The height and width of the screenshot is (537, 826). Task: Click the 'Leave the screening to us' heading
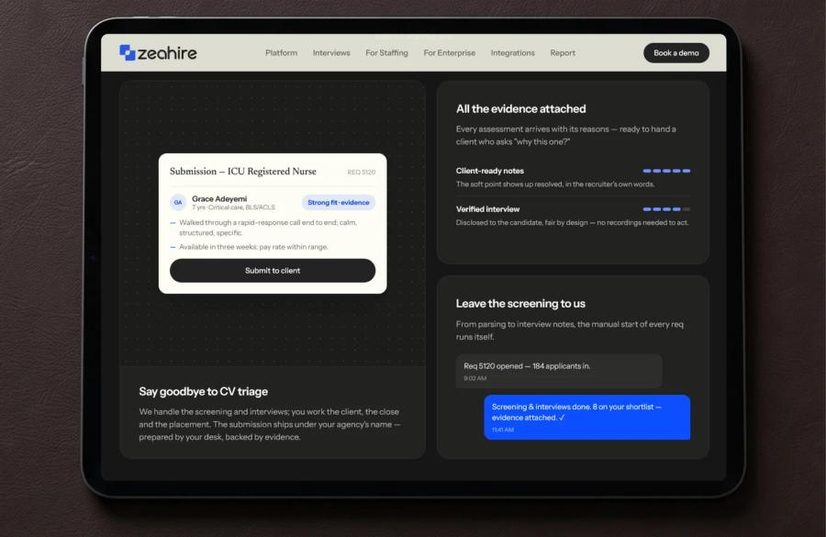point(520,304)
